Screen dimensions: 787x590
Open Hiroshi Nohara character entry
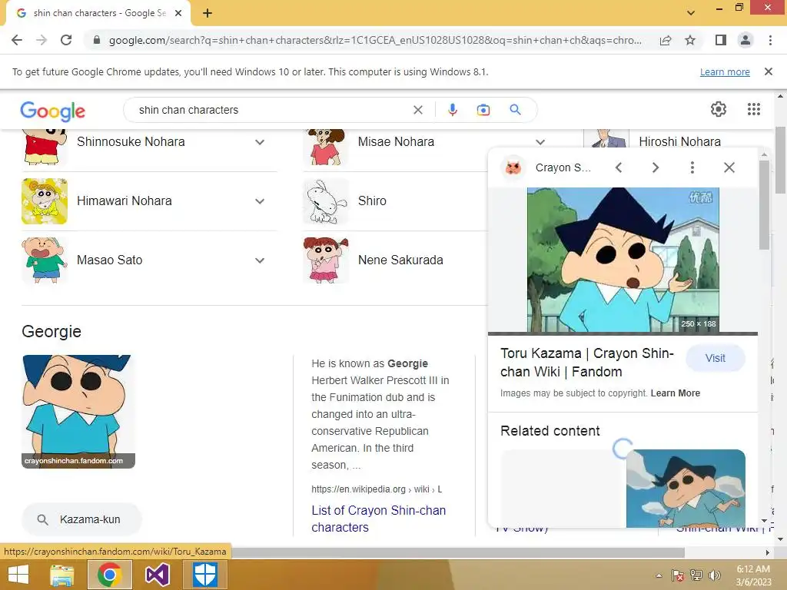click(679, 142)
